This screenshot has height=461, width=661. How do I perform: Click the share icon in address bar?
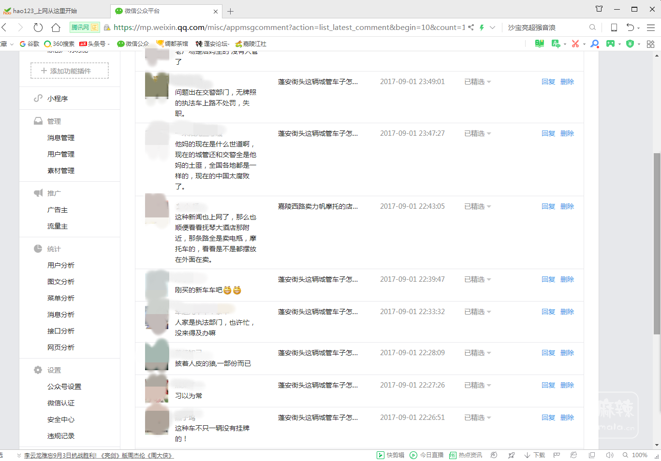(471, 28)
